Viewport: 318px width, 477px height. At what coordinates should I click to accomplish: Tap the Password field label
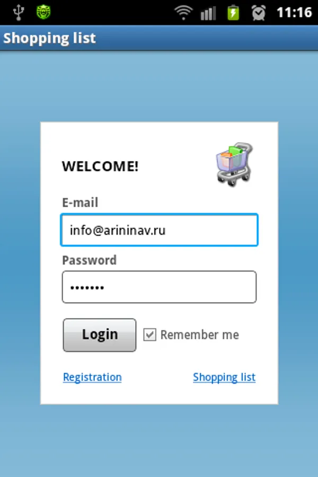(x=89, y=260)
